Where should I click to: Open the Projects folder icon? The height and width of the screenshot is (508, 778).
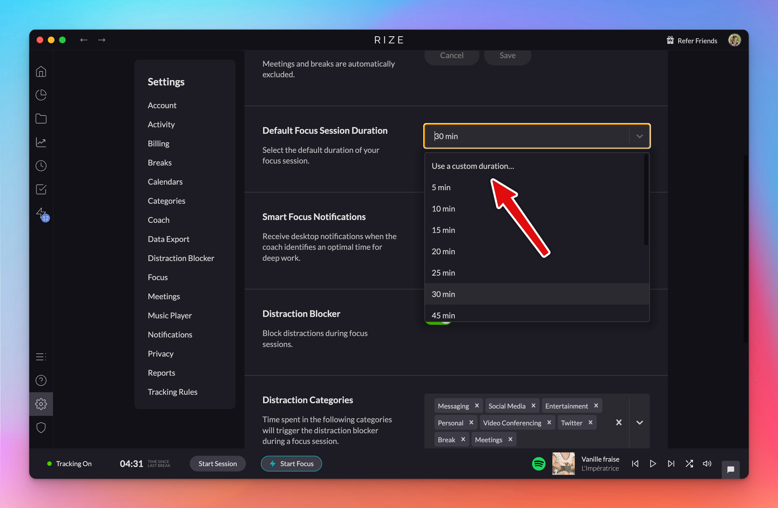[41, 119]
